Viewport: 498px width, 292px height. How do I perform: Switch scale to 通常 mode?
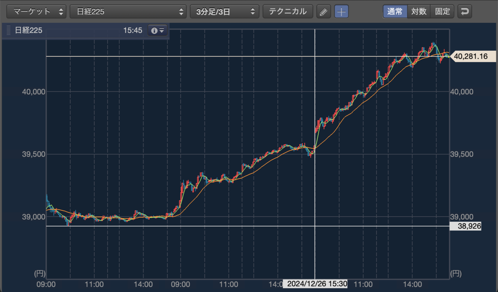point(395,12)
